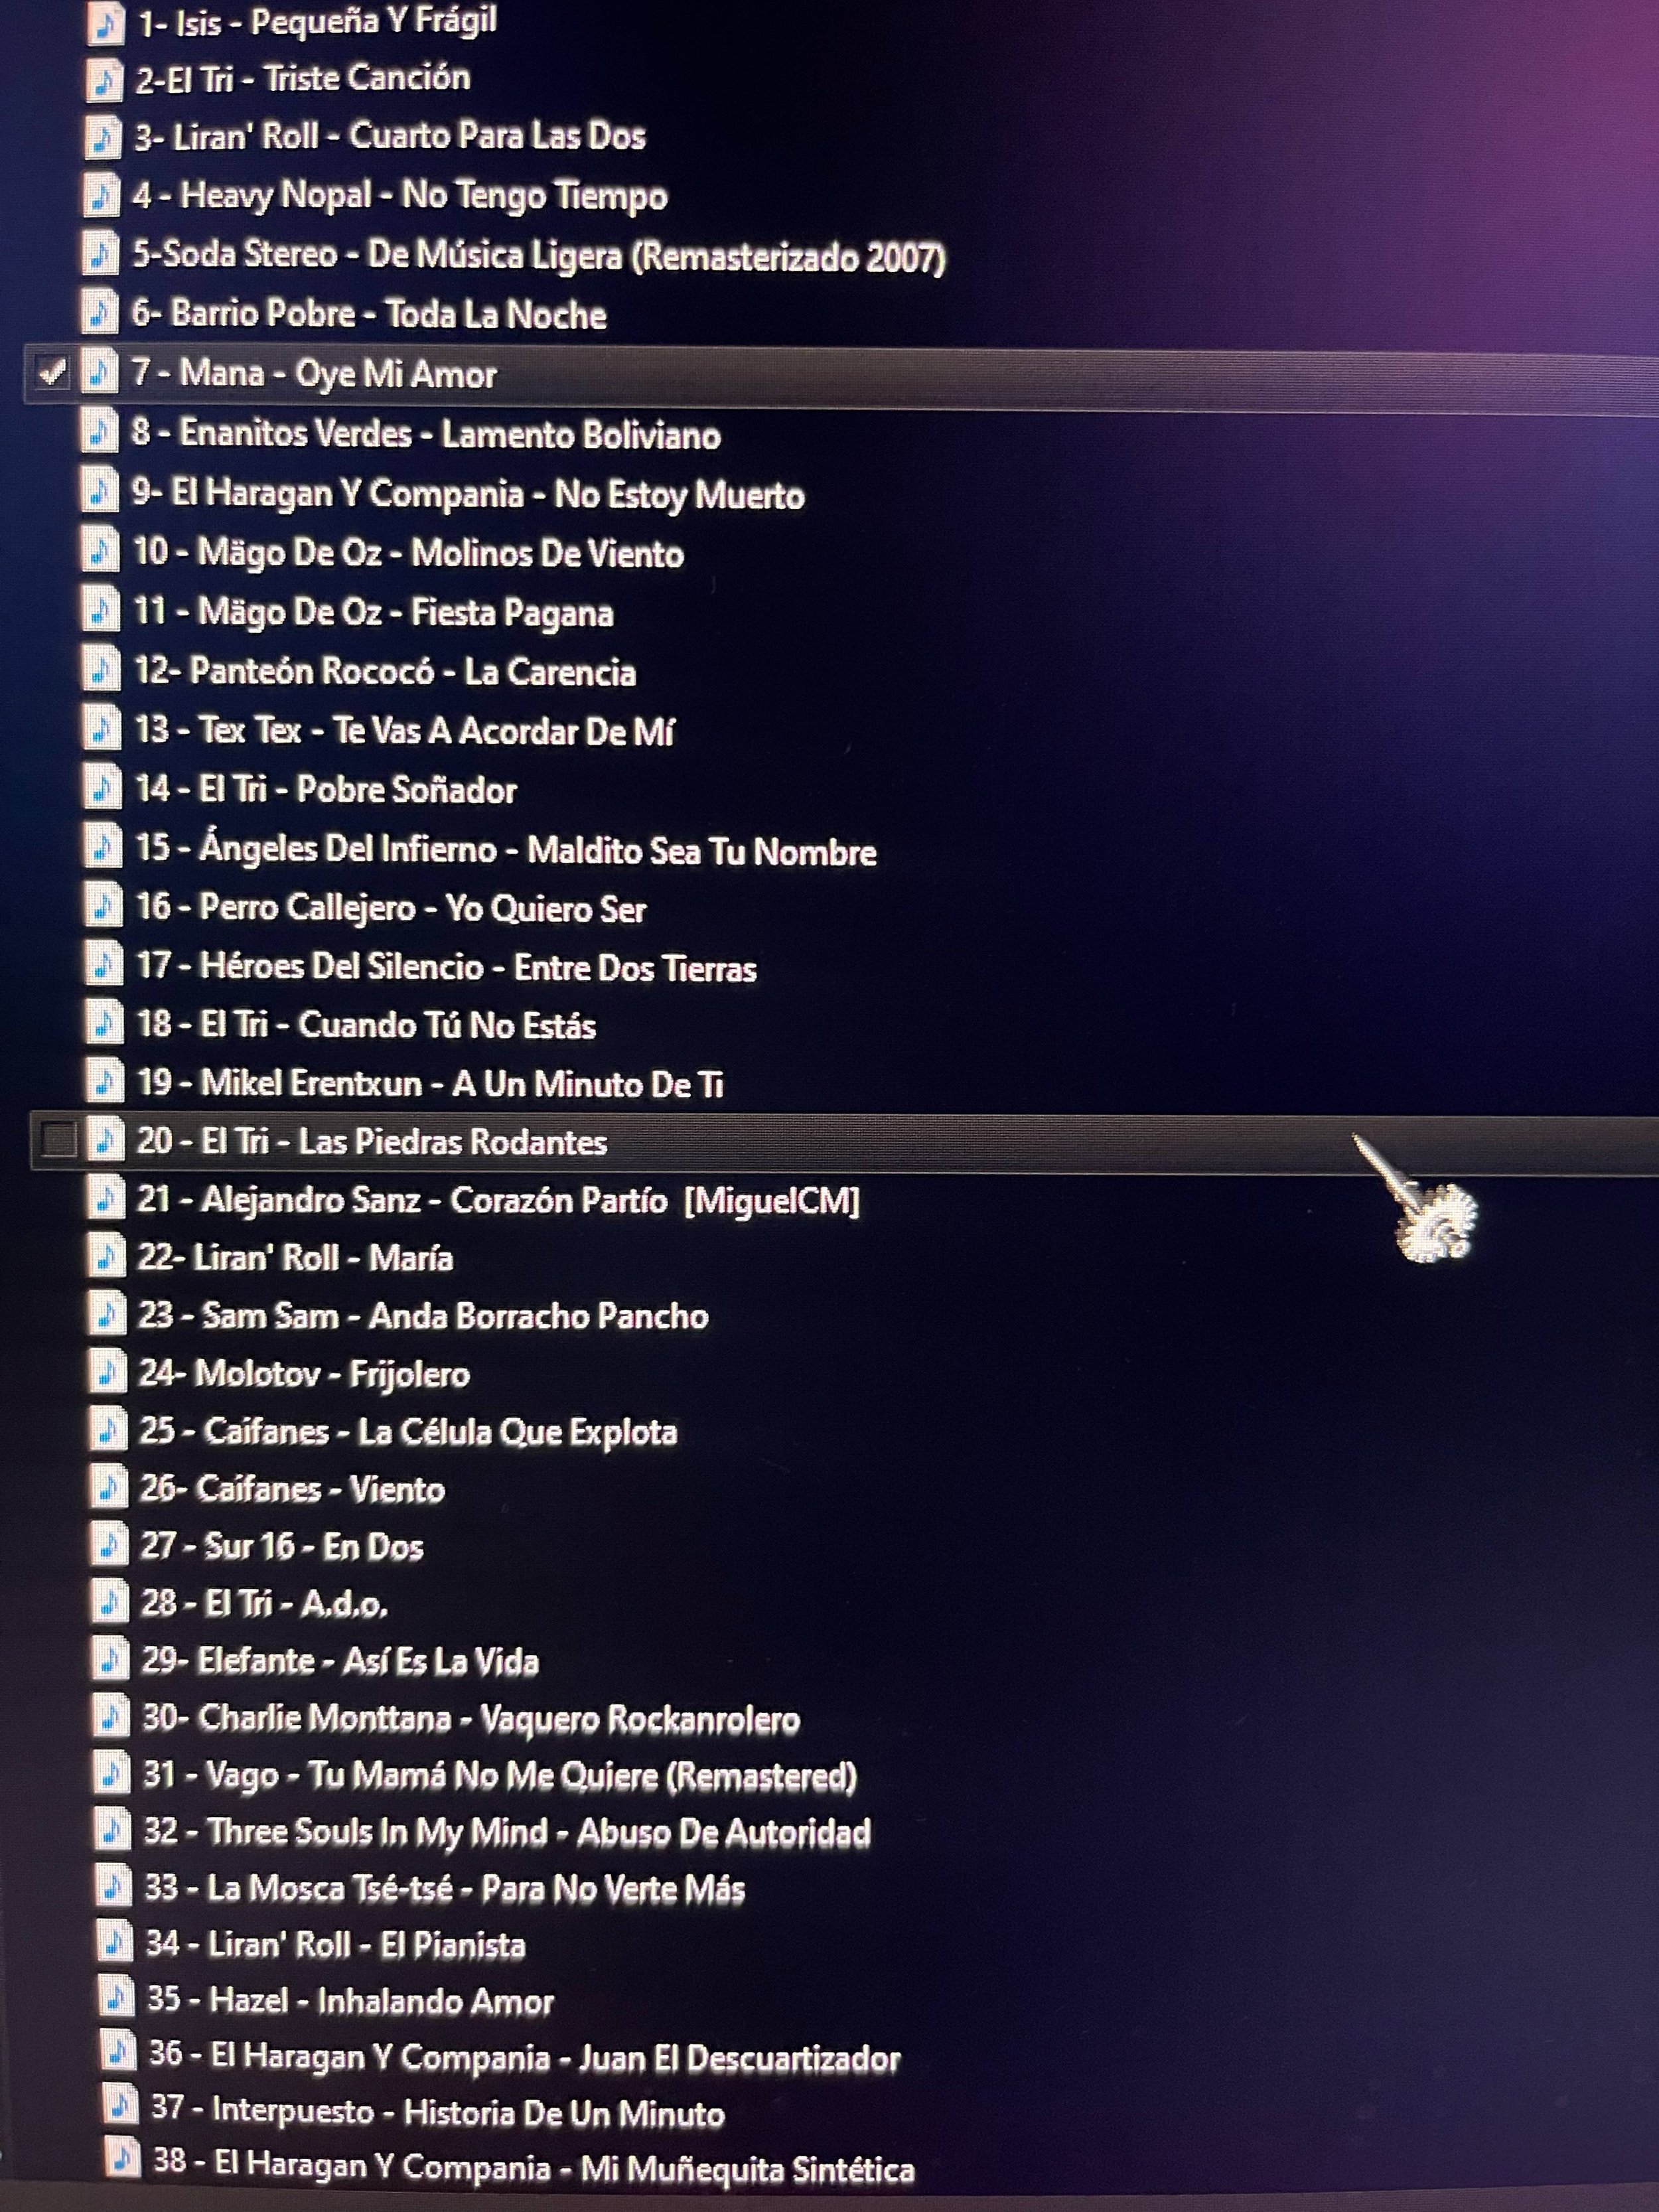
Task: Click 9- El Haragan Y Compania - No Estoy Muerto
Action: point(468,494)
